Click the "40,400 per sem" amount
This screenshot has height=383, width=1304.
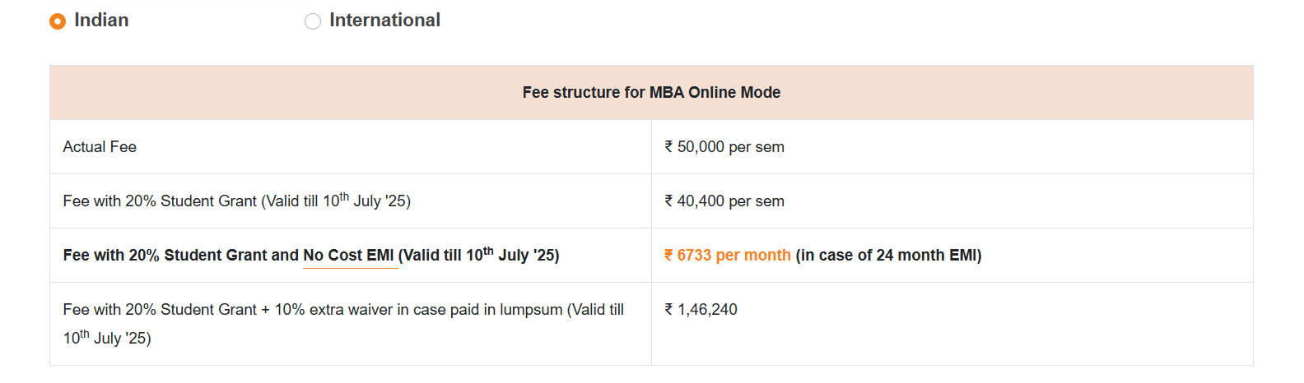pyautogui.click(x=731, y=201)
